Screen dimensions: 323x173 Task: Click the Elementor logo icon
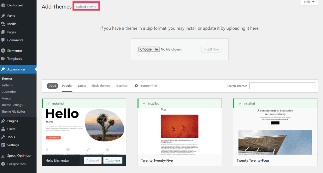coord(3,51)
